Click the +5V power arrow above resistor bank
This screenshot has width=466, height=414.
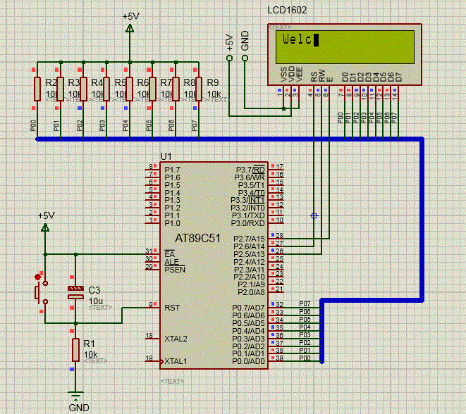tap(130, 28)
